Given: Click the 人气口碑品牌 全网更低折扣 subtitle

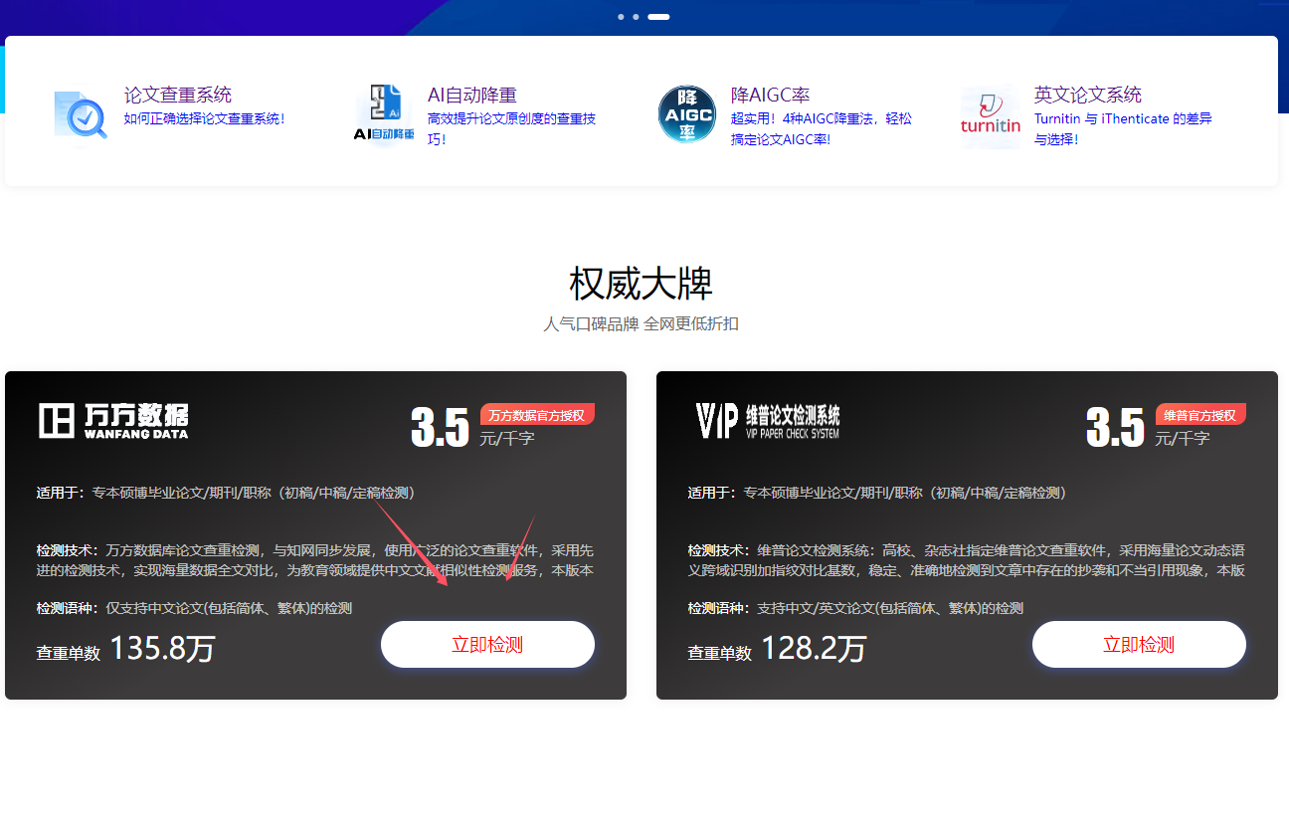Looking at the screenshot, I should click(642, 324).
